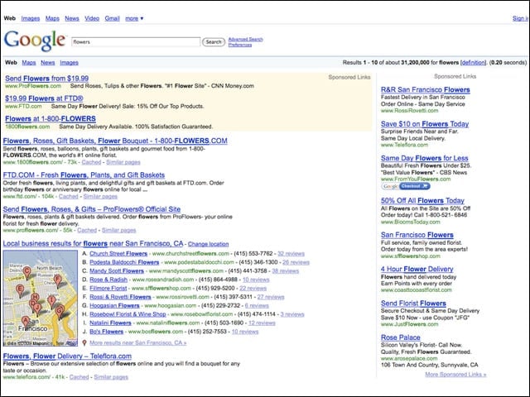
Task: Open Images in the top navigation bar
Action: (31, 18)
